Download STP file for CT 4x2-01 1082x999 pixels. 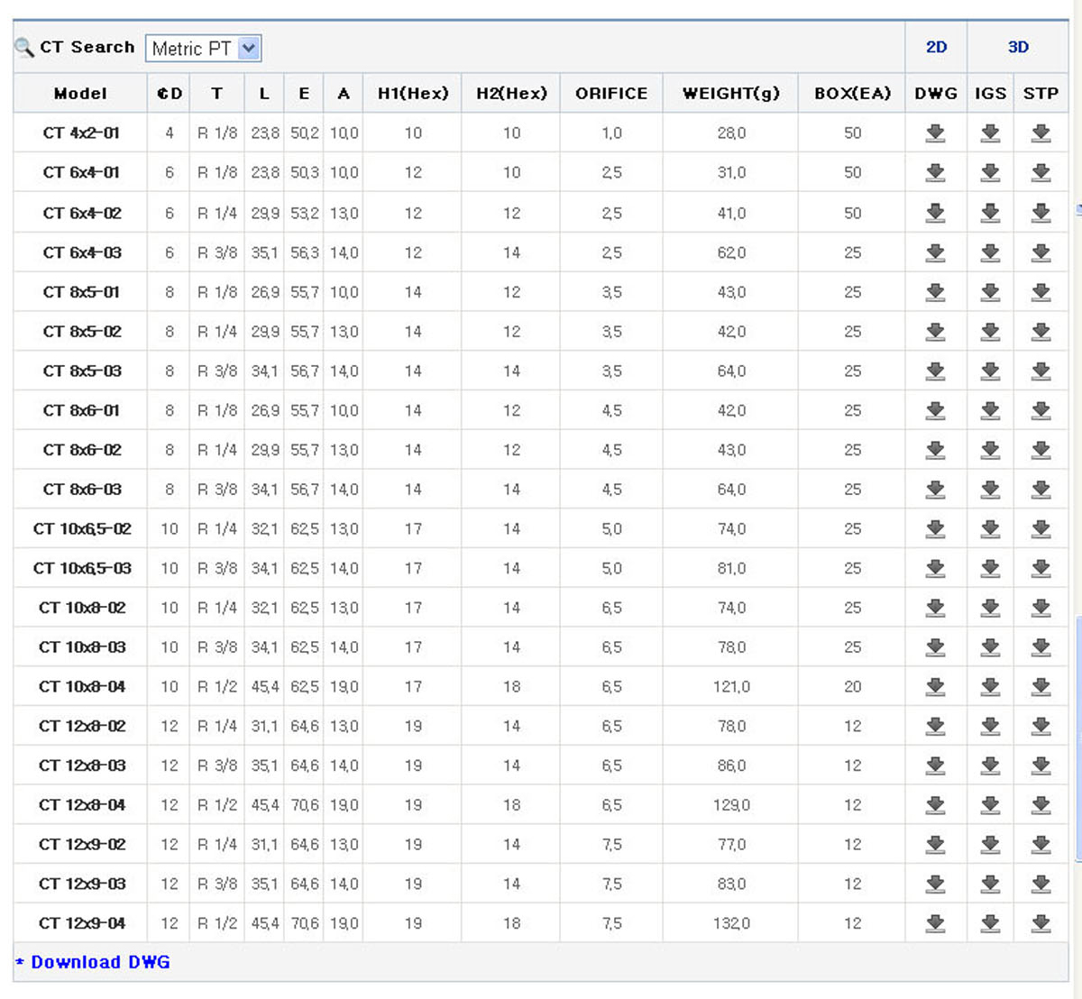pos(1041,133)
